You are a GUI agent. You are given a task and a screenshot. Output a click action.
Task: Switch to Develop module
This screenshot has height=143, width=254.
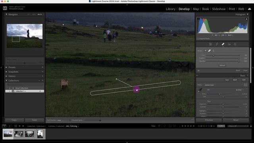coord(184,9)
